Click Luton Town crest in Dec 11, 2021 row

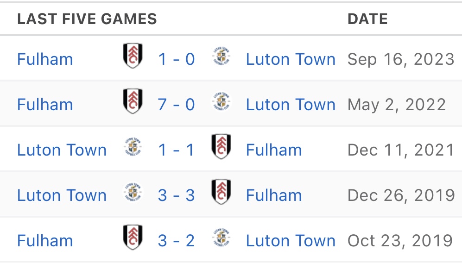coord(133,147)
